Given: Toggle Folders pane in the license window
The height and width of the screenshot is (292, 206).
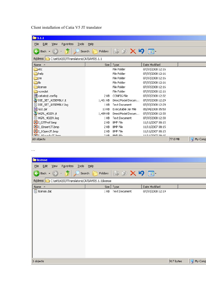Looking at the screenshot, I should click(101, 173).
